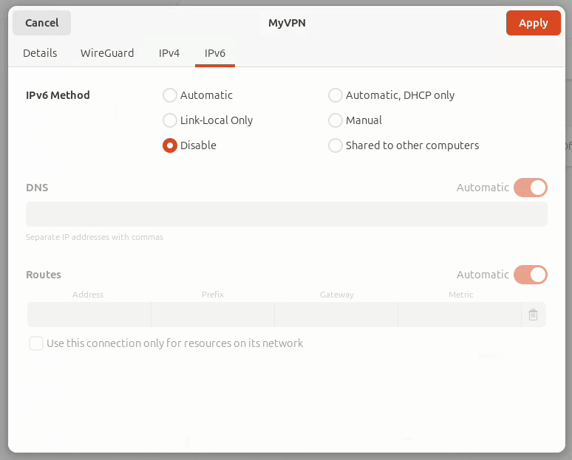Select the IPv6 tab

coord(215,53)
